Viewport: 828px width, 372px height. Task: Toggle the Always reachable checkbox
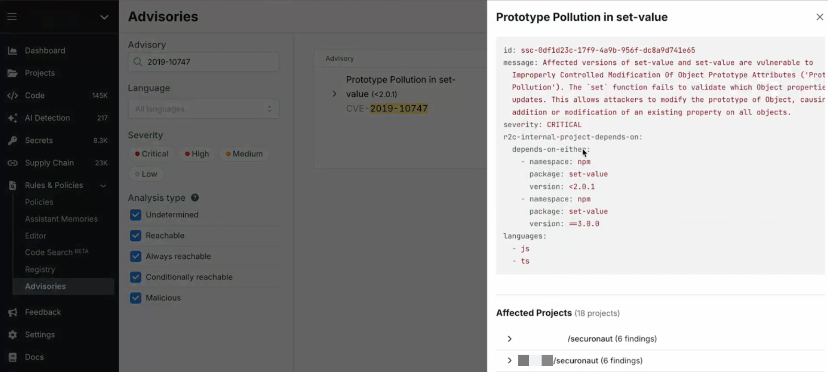click(x=136, y=256)
